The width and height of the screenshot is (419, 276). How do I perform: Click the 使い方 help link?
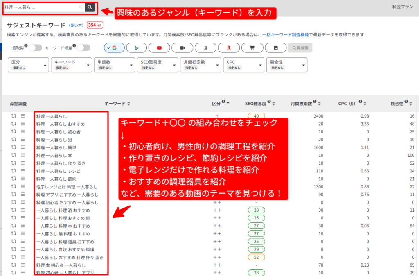[x=77, y=25]
